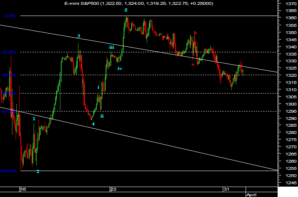Viewport: 298px width, 197px height.
Task: Click the date marker 31 on time axis
Action: click(x=226, y=189)
